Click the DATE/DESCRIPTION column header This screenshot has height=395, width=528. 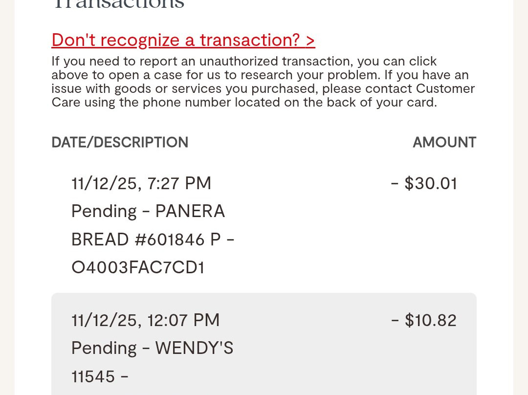click(x=120, y=142)
